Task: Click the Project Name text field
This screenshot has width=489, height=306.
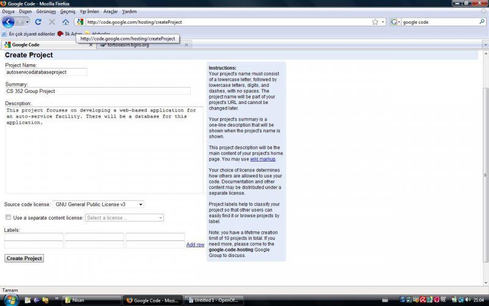Action: tap(46, 72)
